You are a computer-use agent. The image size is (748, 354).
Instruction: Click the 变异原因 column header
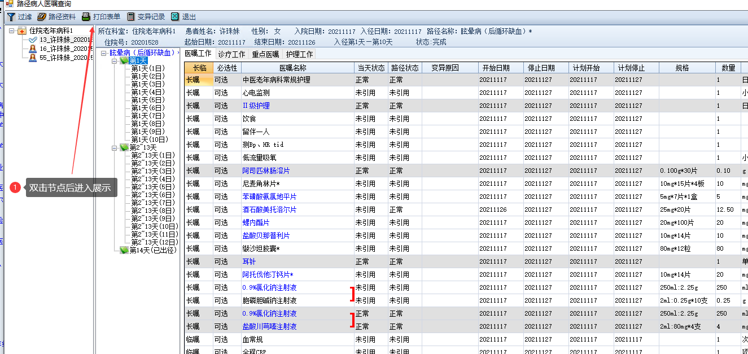click(450, 68)
